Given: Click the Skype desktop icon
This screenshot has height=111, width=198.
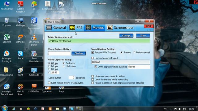Looking at the screenshot, I should (20, 55).
